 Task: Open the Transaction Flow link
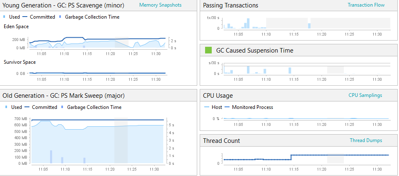point(366,5)
